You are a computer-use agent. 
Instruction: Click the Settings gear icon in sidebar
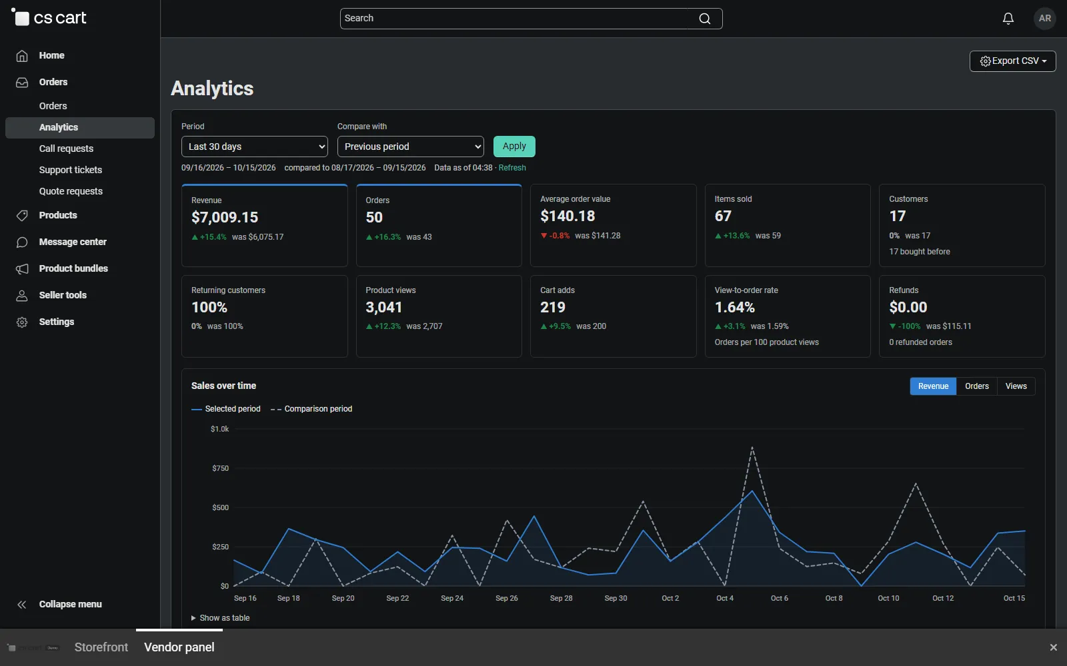coord(22,322)
